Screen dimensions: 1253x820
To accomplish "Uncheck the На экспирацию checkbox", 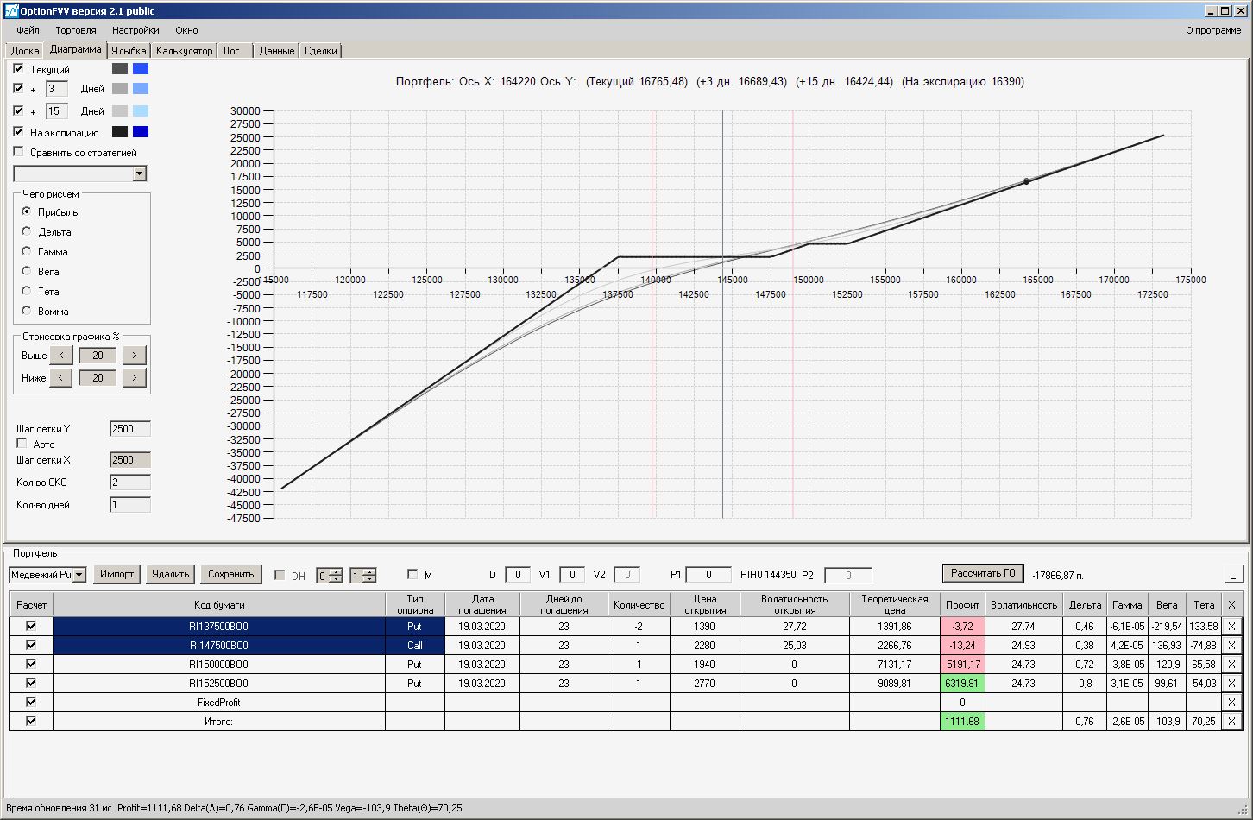I will click(19, 132).
